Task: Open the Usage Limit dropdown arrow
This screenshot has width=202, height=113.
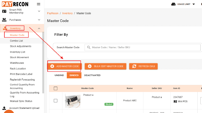Action: coord(194,4)
